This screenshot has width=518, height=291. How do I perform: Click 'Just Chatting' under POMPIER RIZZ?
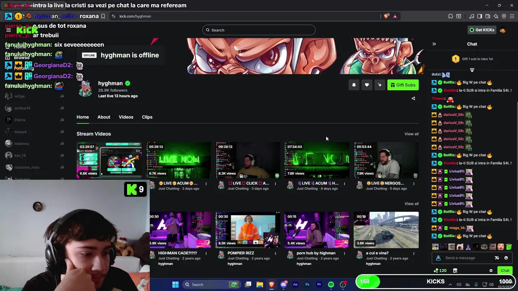(238, 258)
